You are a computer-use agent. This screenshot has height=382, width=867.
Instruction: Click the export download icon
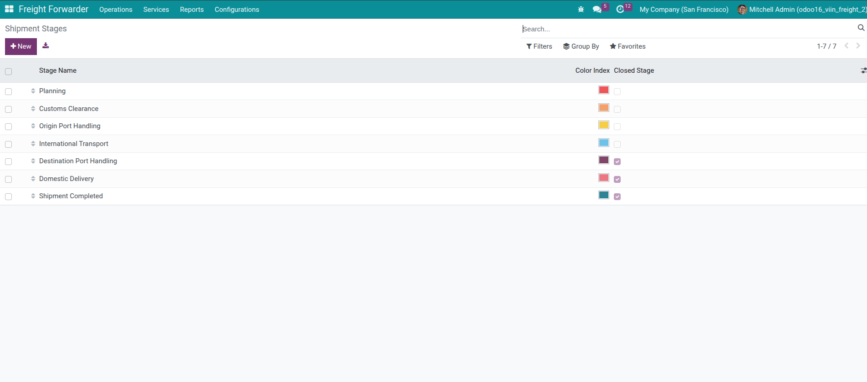(x=46, y=45)
